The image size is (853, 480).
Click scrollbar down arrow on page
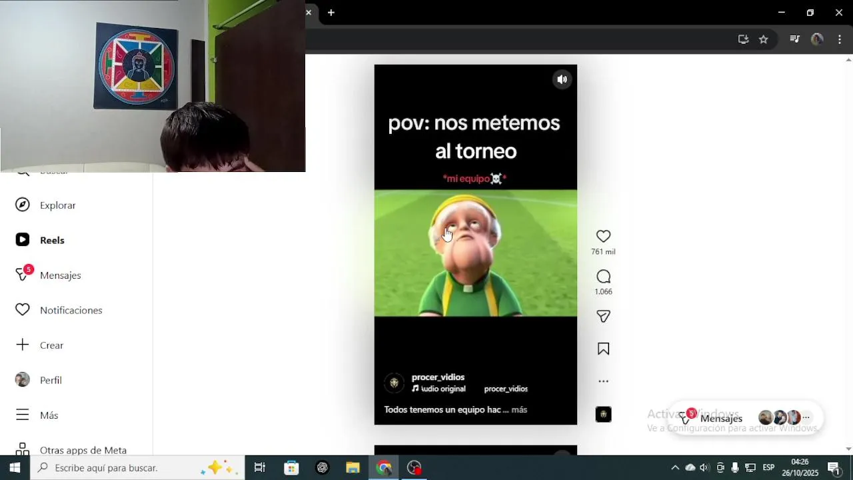(848, 449)
